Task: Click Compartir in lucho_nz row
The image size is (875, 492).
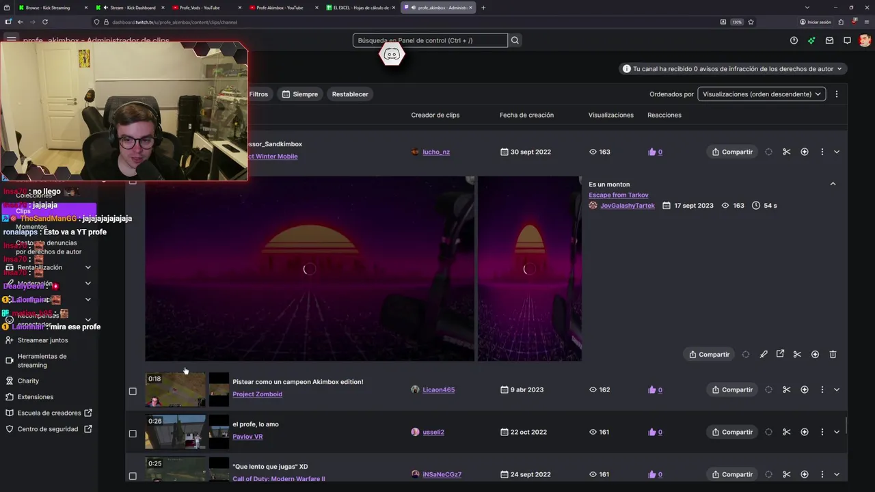Action: pos(732,152)
